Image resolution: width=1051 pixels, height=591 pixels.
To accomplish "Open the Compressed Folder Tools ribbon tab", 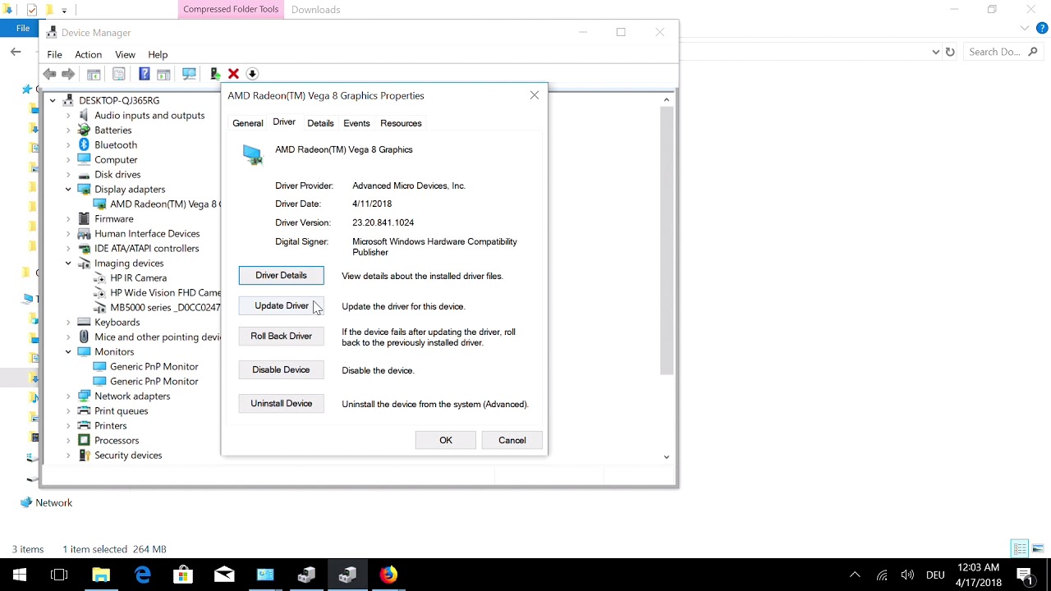I will click(x=231, y=10).
